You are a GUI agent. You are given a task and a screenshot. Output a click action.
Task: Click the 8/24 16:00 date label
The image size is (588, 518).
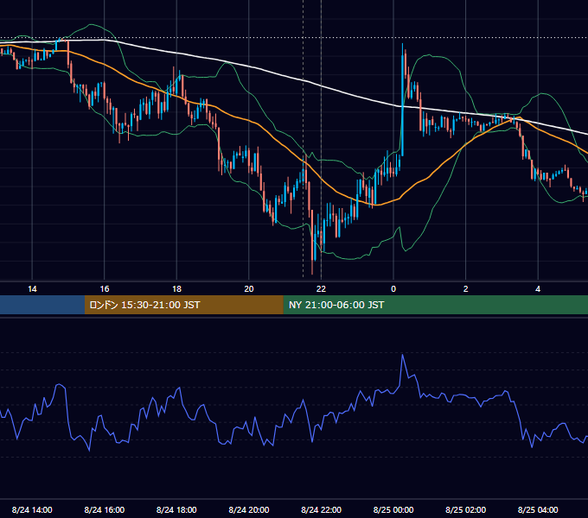click(x=105, y=509)
